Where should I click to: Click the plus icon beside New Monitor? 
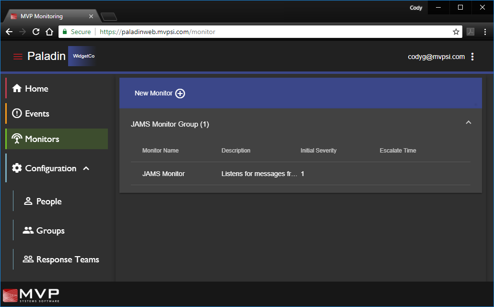[180, 94]
